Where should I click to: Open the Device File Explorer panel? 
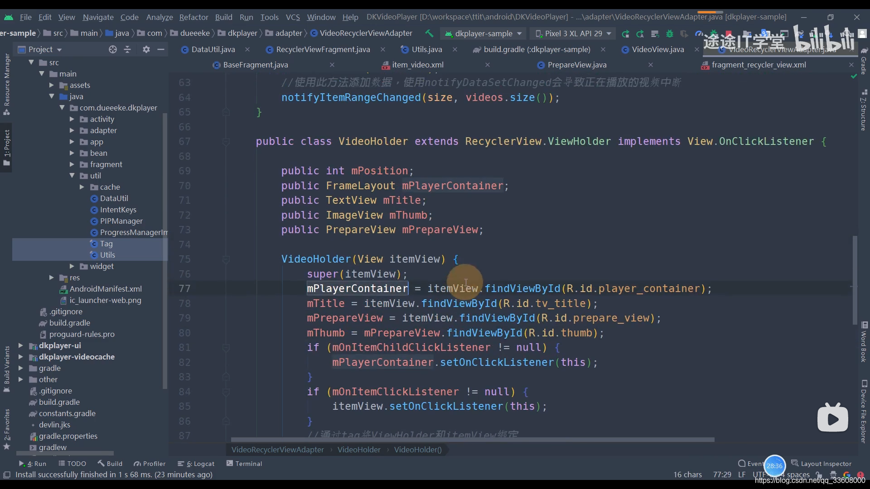point(864,412)
